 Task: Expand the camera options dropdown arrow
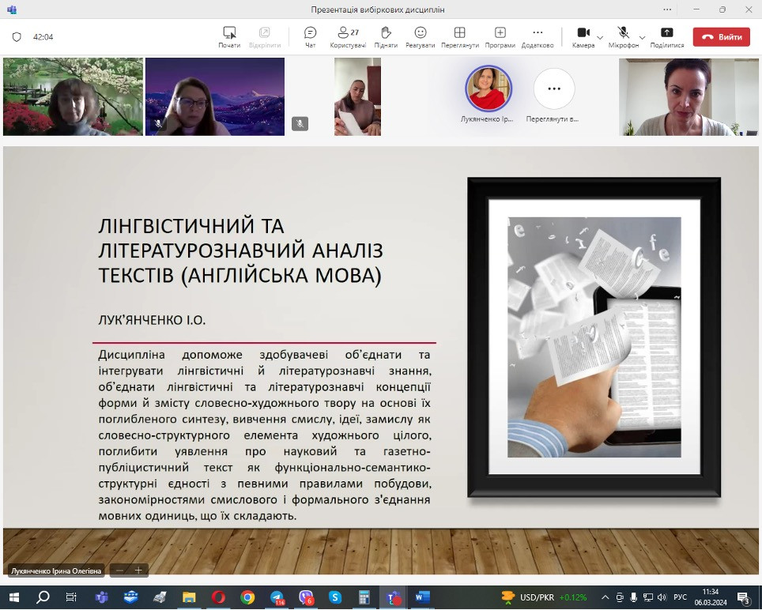(x=600, y=37)
